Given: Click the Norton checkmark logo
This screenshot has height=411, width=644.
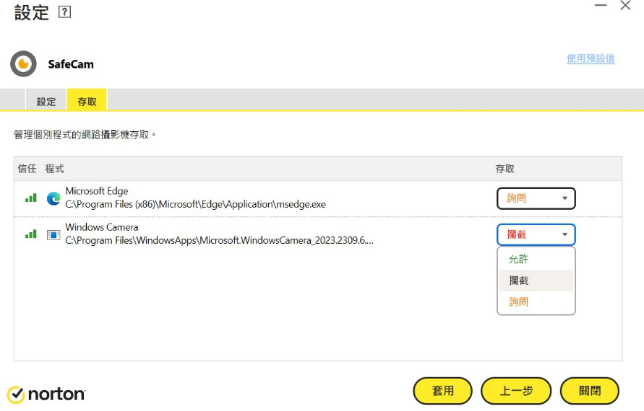Looking at the screenshot, I should 16,394.
